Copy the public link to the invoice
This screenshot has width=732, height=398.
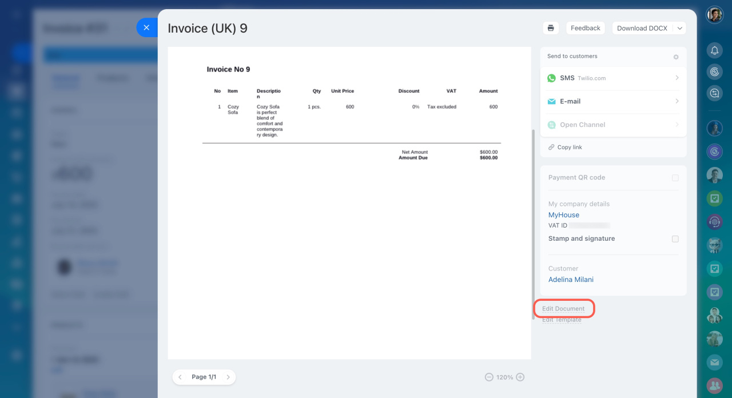pyautogui.click(x=565, y=147)
